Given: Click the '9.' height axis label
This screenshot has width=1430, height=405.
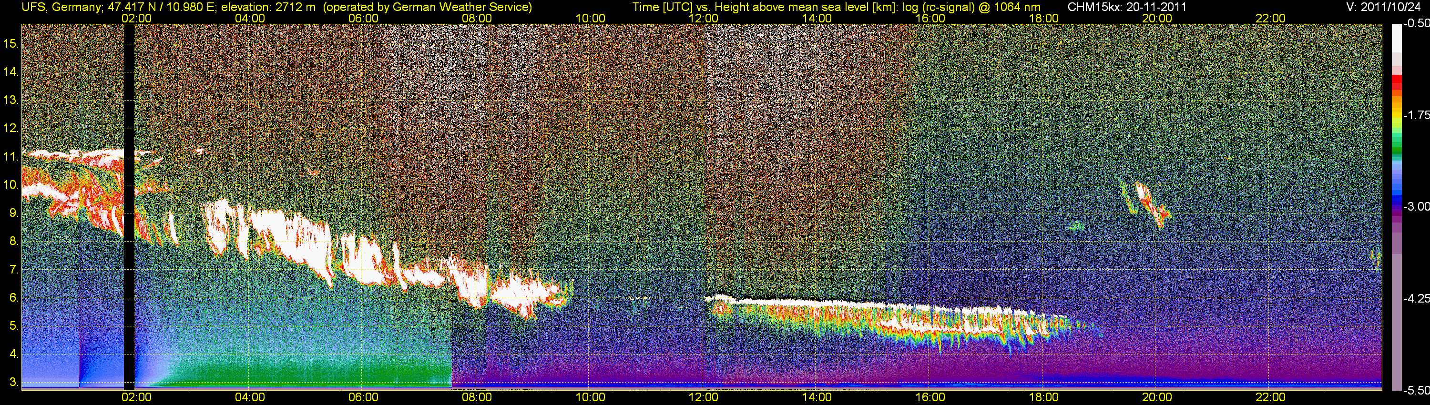Looking at the screenshot, I should [x=14, y=213].
